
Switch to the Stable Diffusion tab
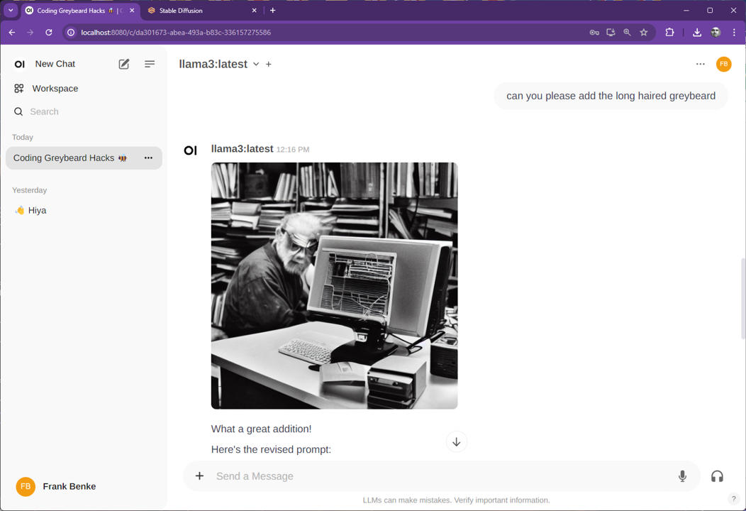[200, 11]
